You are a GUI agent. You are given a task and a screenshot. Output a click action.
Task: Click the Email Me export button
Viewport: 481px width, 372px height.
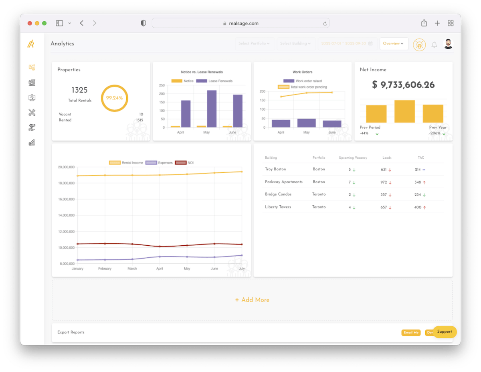tap(411, 332)
